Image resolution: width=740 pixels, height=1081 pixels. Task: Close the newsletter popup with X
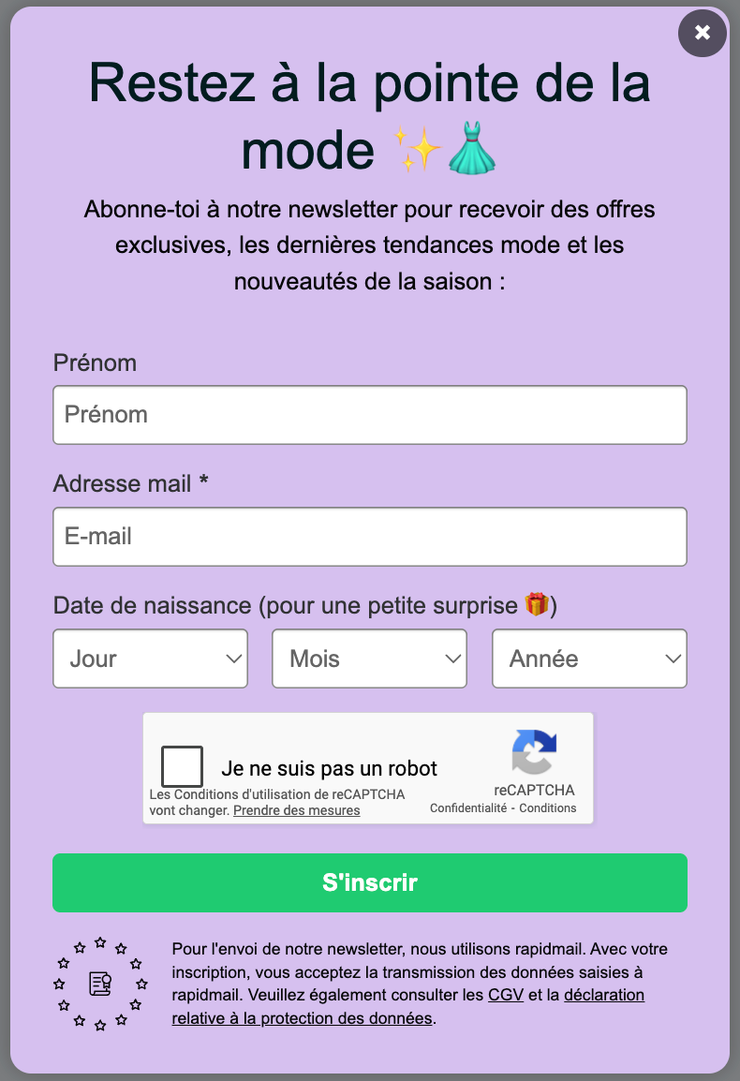(703, 33)
